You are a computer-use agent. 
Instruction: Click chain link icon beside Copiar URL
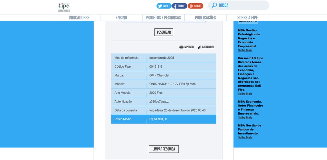coord(200,47)
